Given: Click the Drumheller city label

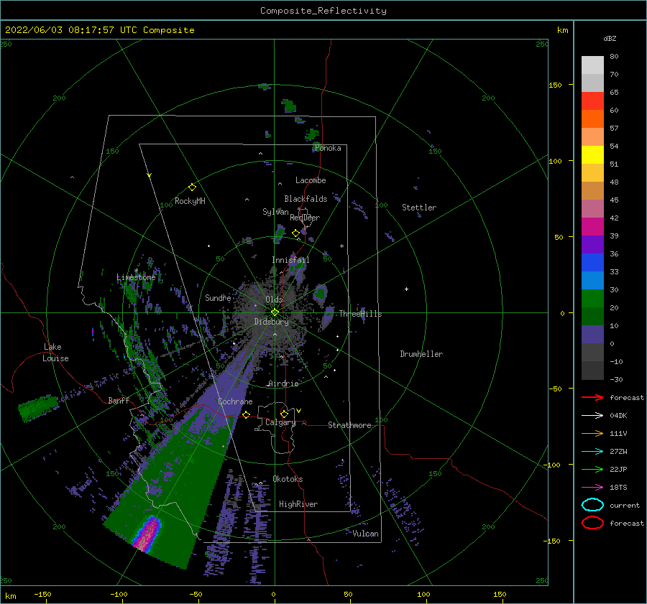Looking at the screenshot, I should pos(421,354).
